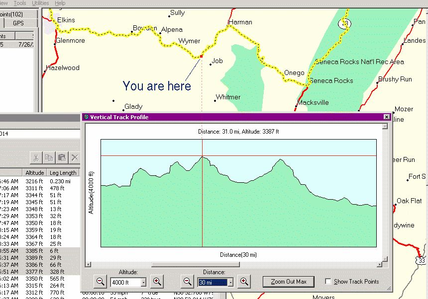Close the Vertical Track Profile window
The width and height of the screenshot is (428, 299).
(x=386, y=117)
